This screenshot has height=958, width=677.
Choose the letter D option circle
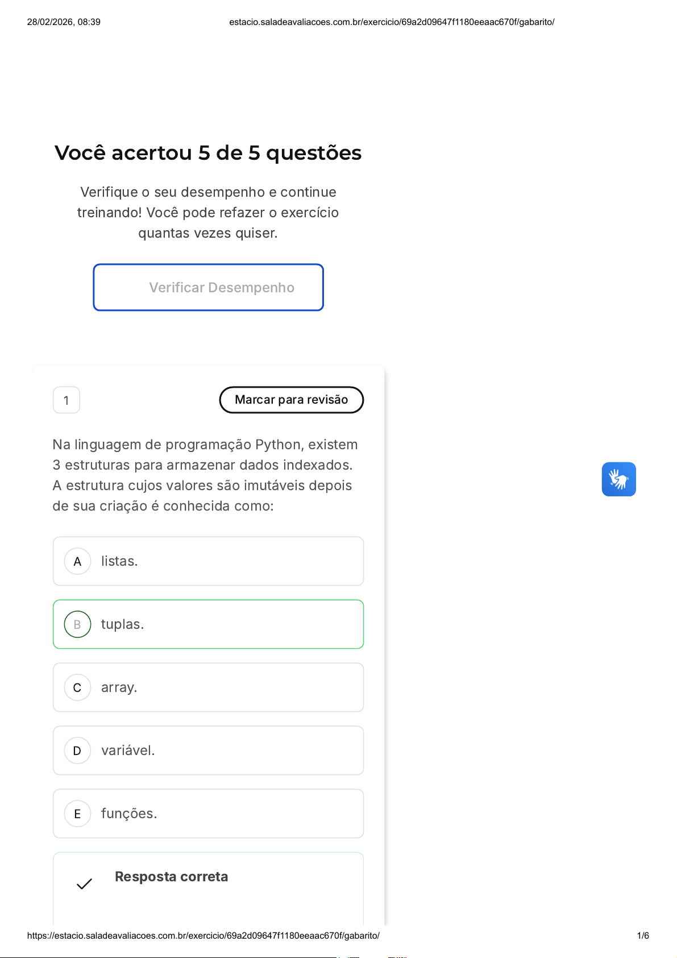[x=77, y=751]
